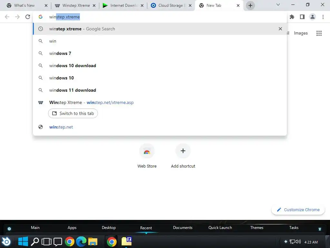Switch to Internet Download tab
This screenshot has width=330, height=248.
point(124,5)
